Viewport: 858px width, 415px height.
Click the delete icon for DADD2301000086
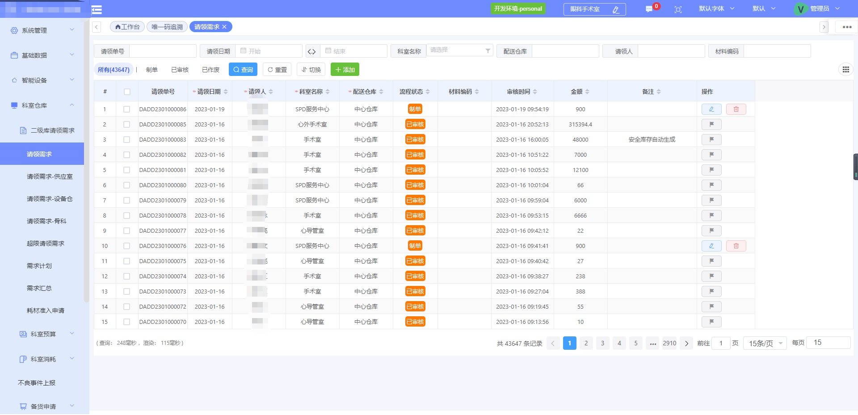click(736, 109)
